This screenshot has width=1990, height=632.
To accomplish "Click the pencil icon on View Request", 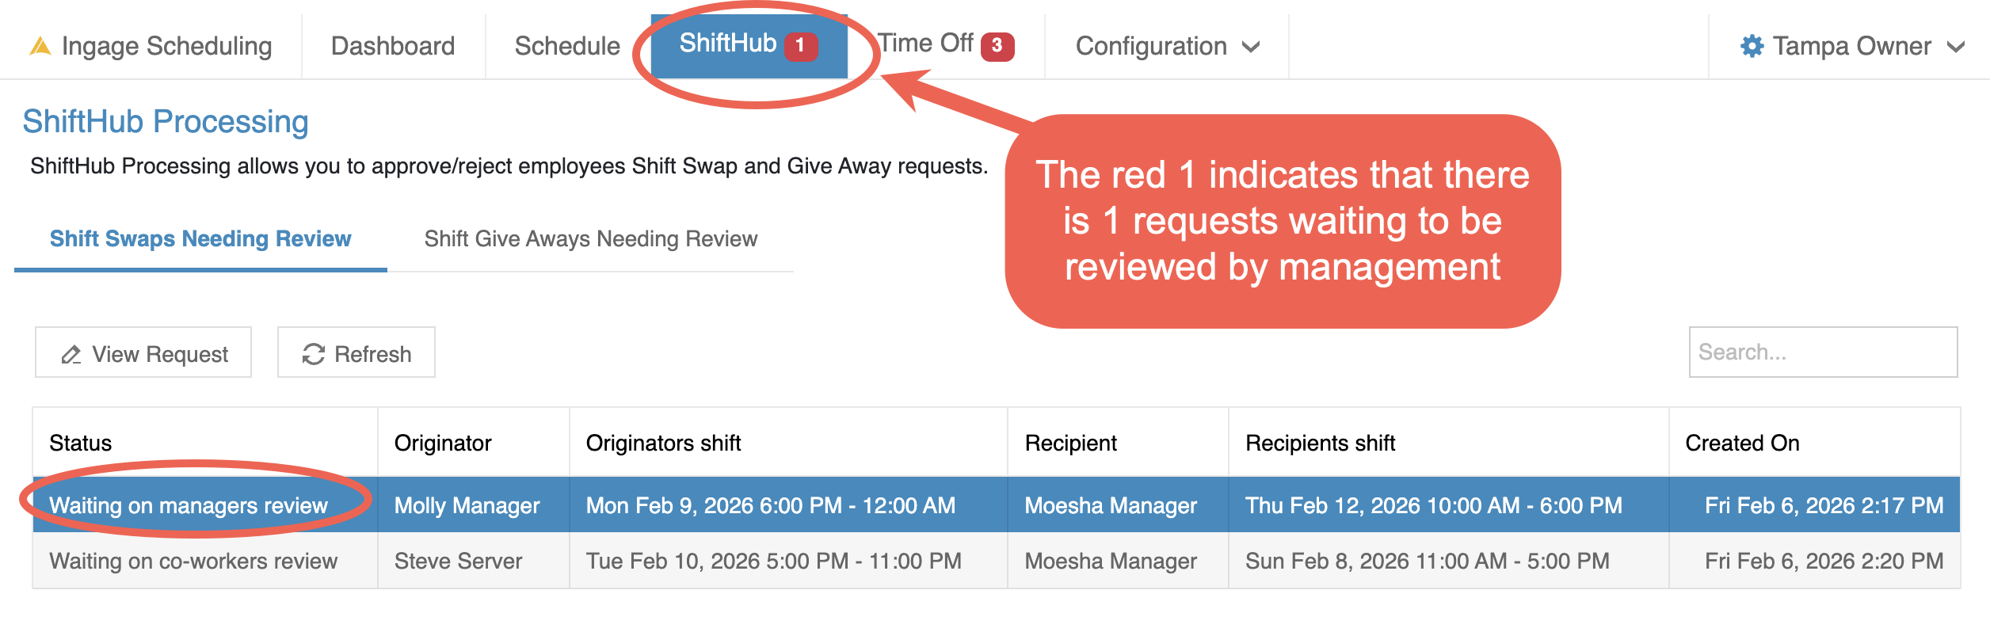I will pyautogui.click(x=71, y=354).
